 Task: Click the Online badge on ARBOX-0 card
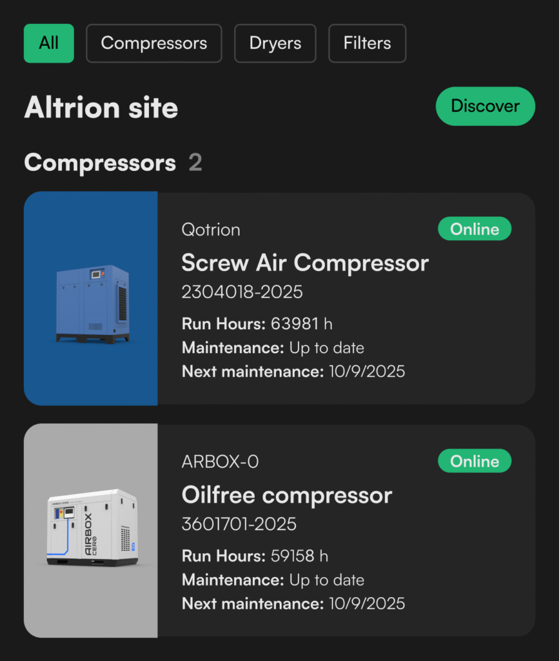pyautogui.click(x=475, y=461)
